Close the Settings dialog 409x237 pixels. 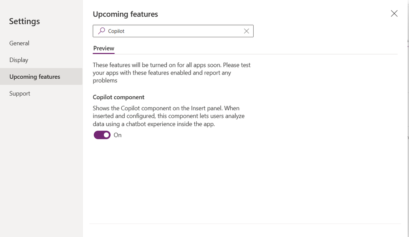[394, 14]
